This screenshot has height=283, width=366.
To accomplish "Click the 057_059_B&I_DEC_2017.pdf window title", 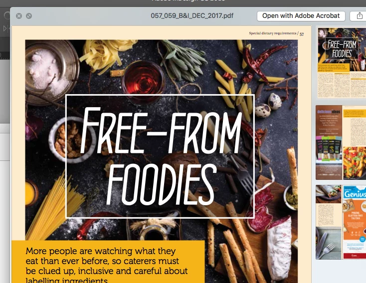I will click(192, 15).
